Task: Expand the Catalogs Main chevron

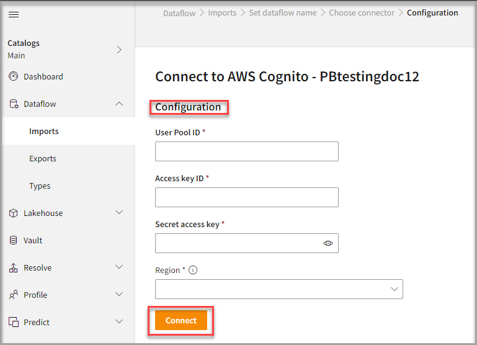Action: [x=120, y=50]
